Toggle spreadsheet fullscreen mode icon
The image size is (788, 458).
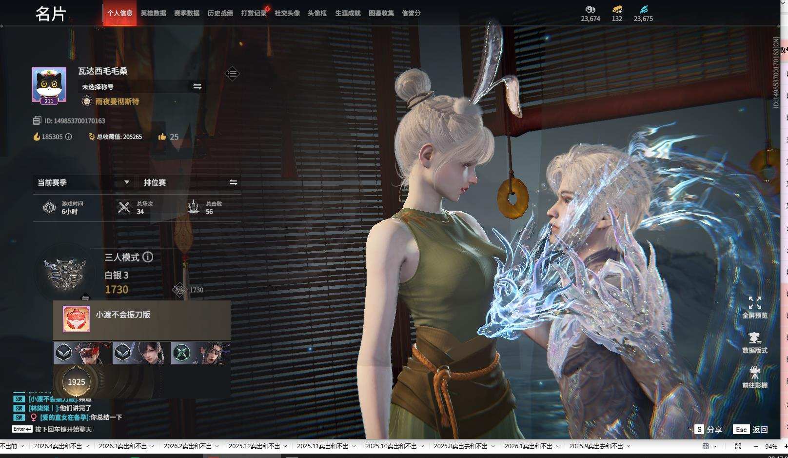[x=738, y=446]
